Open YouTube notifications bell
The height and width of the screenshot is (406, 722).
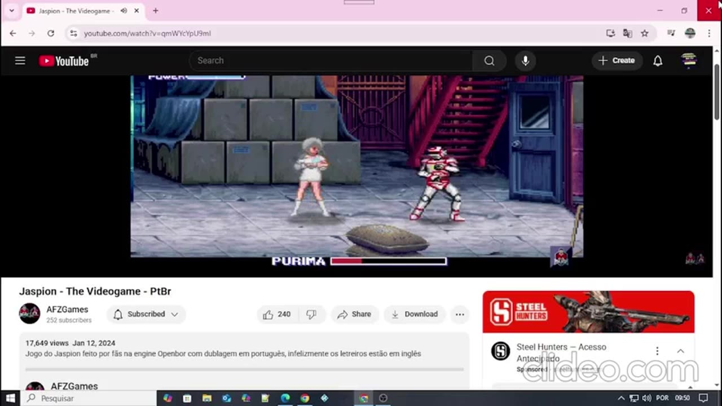(x=658, y=61)
